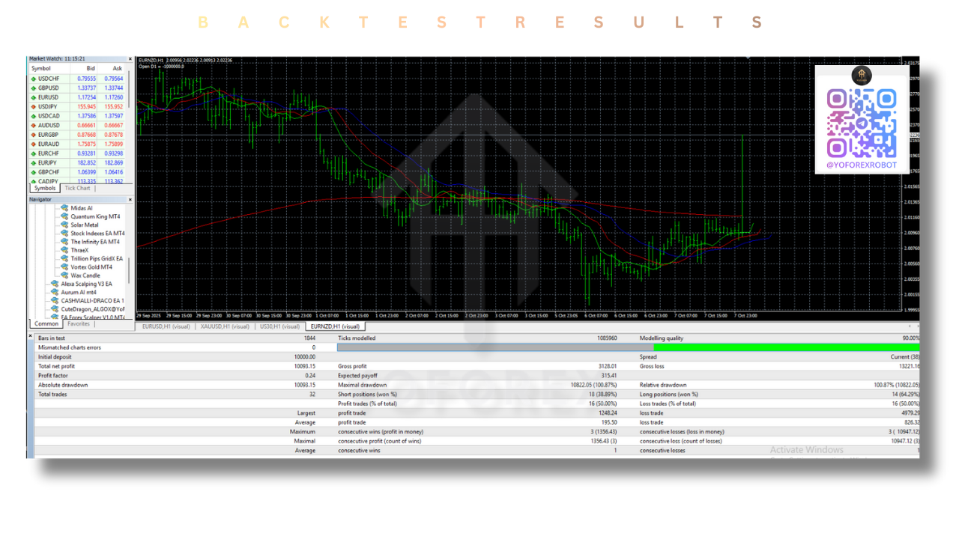Select the Common tab at bottom left
The width and height of the screenshot is (959, 539).
[45, 323]
